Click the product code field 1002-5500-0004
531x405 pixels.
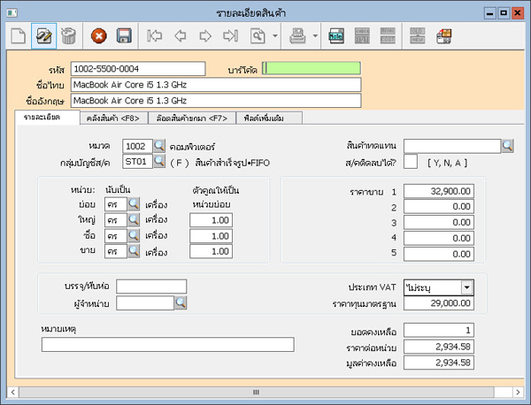pos(138,69)
